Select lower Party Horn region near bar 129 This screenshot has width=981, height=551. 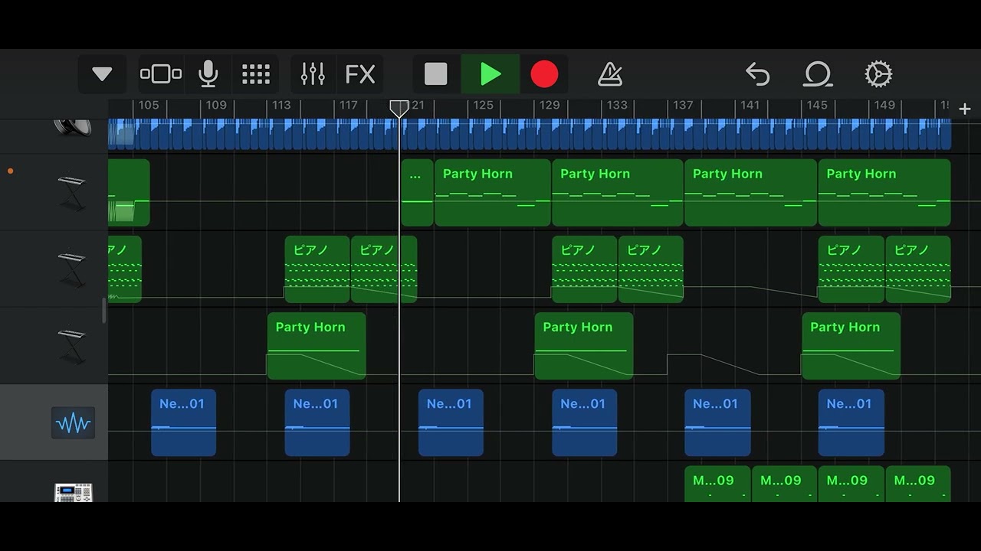pos(584,346)
